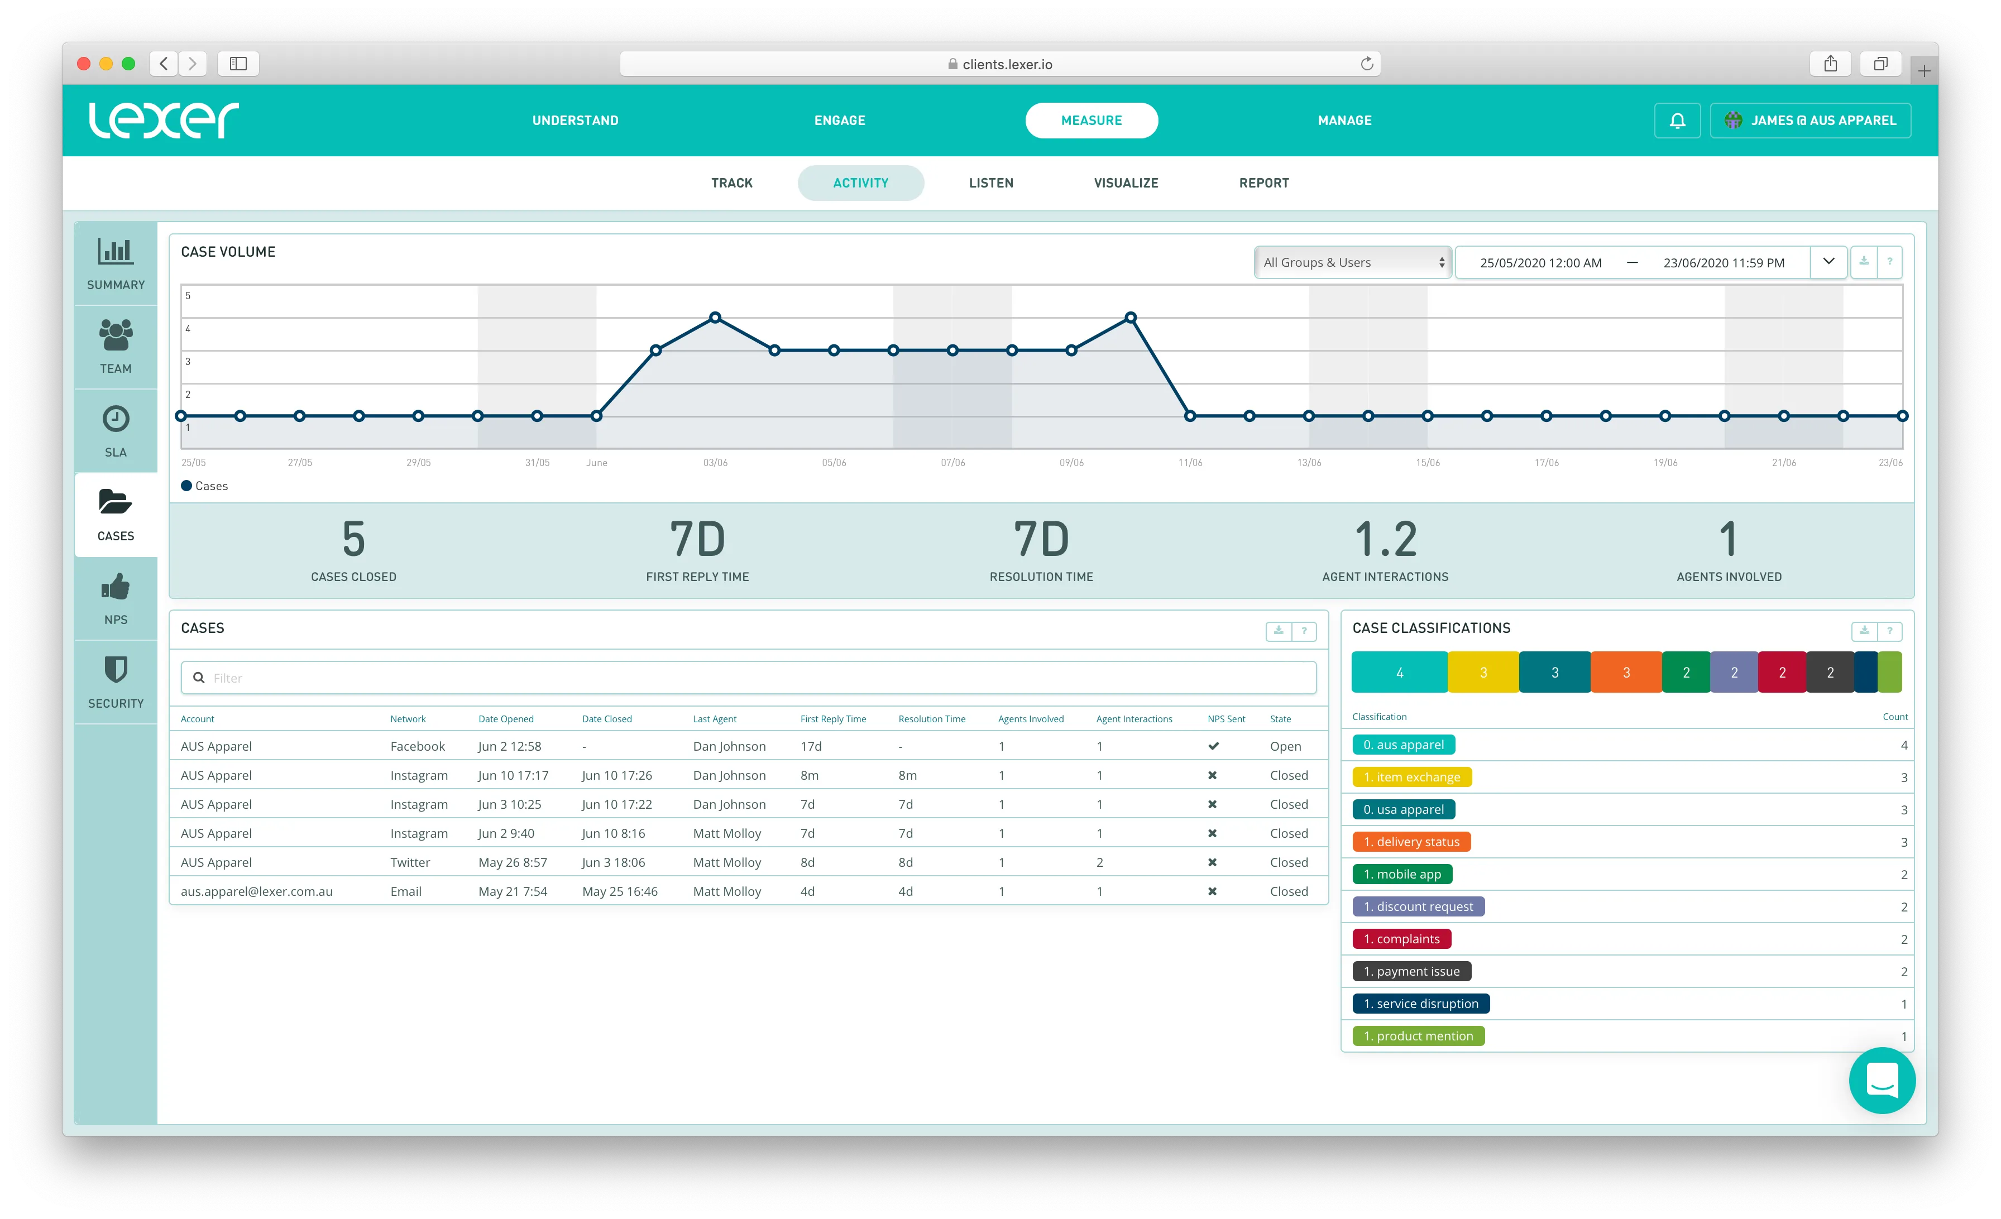Click the cases Filter search field
2001x1219 pixels.
pyautogui.click(x=747, y=678)
